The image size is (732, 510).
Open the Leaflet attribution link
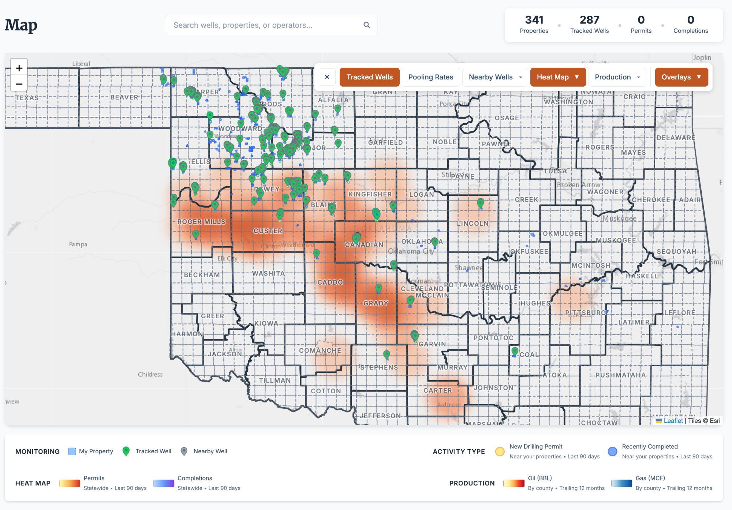click(673, 420)
